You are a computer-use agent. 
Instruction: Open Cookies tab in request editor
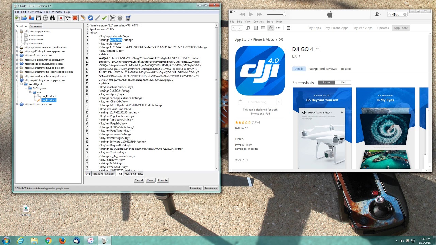click(x=110, y=174)
